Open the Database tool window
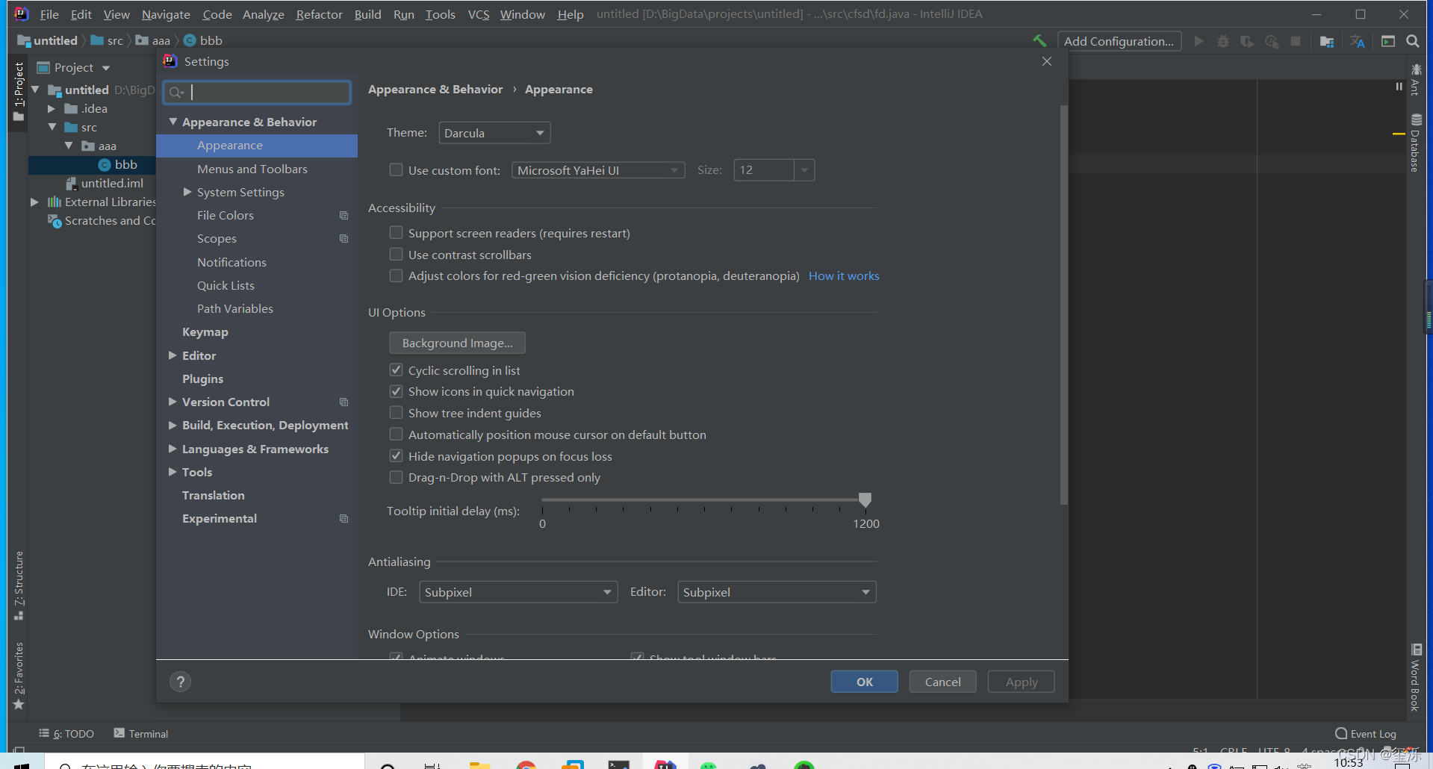 pos(1416,143)
